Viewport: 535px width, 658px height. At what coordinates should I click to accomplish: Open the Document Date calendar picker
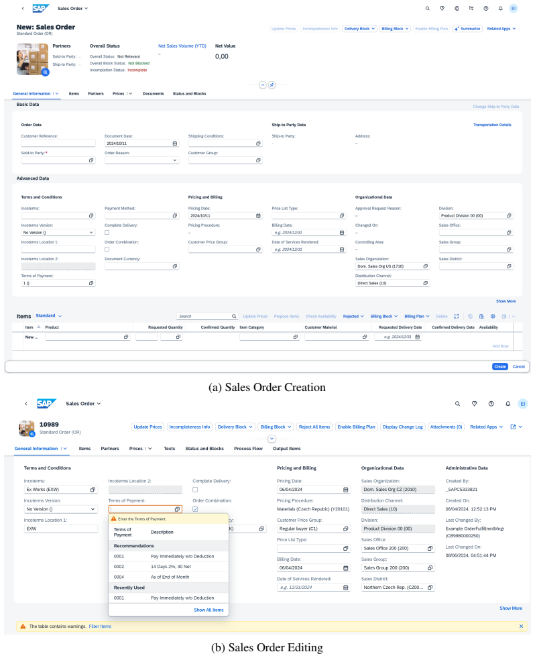tap(174, 144)
